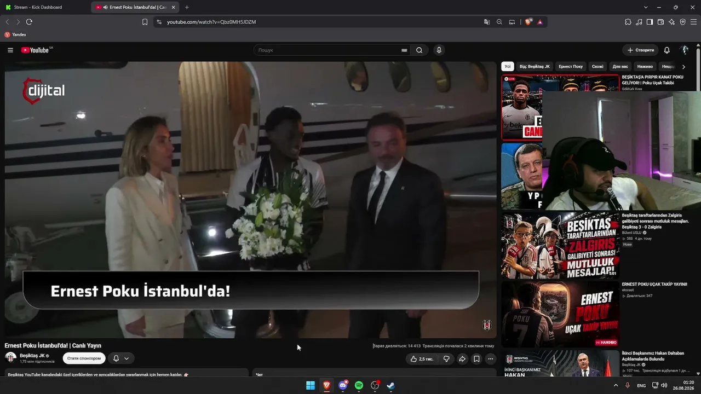Open the Windows Start menu

[x=311, y=385]
